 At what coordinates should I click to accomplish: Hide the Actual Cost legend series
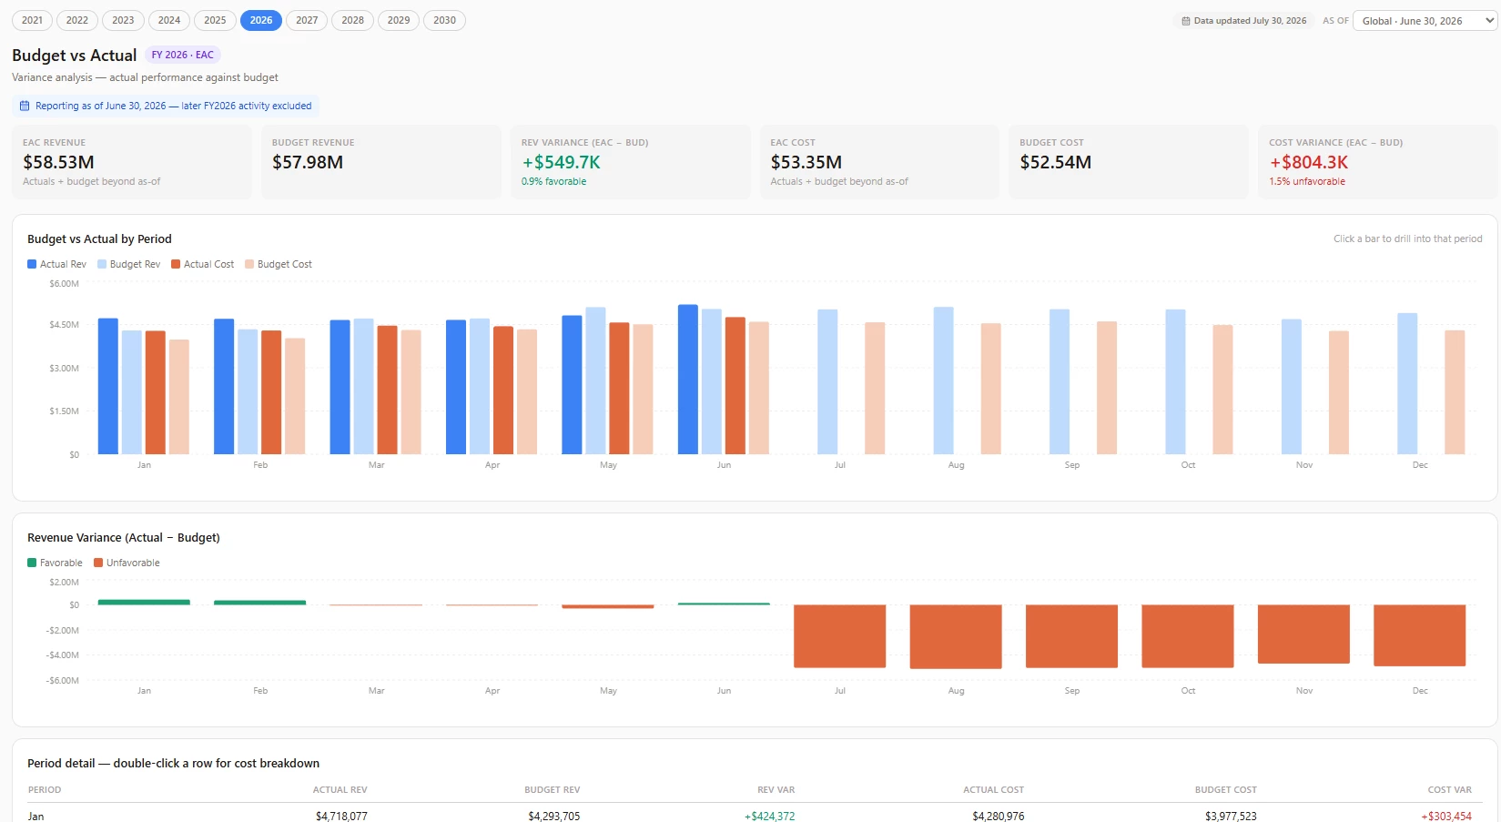[x=202, y=264]
